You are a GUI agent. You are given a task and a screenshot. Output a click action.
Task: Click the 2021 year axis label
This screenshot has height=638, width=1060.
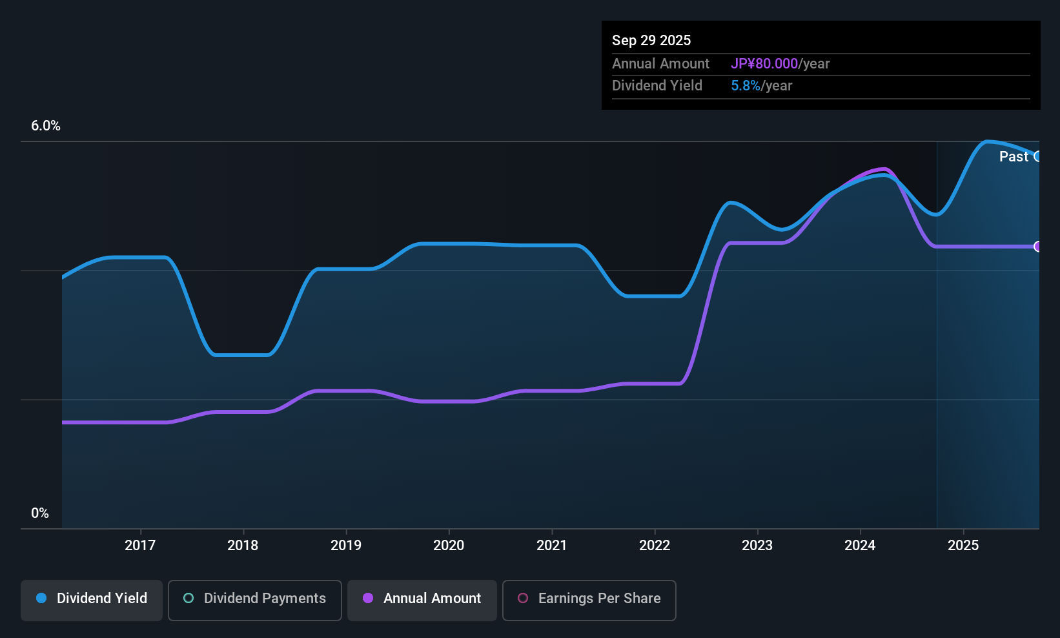[x=552, y=546]
